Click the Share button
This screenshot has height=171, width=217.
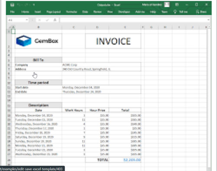point(201,12)
